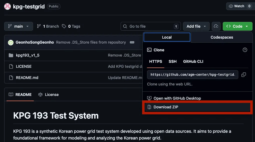This screenshot has width=255, height=142.
Task: Open the Update README.md commit link
Action: tap(125, 77)
